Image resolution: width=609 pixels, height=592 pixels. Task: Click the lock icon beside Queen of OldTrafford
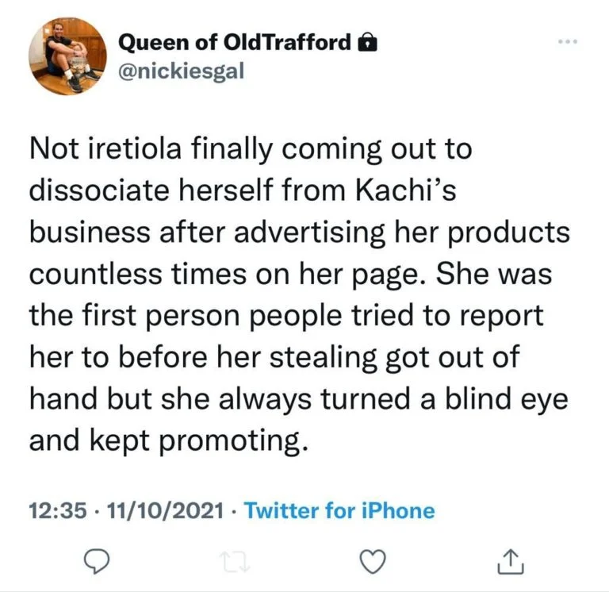click(367, 43)
